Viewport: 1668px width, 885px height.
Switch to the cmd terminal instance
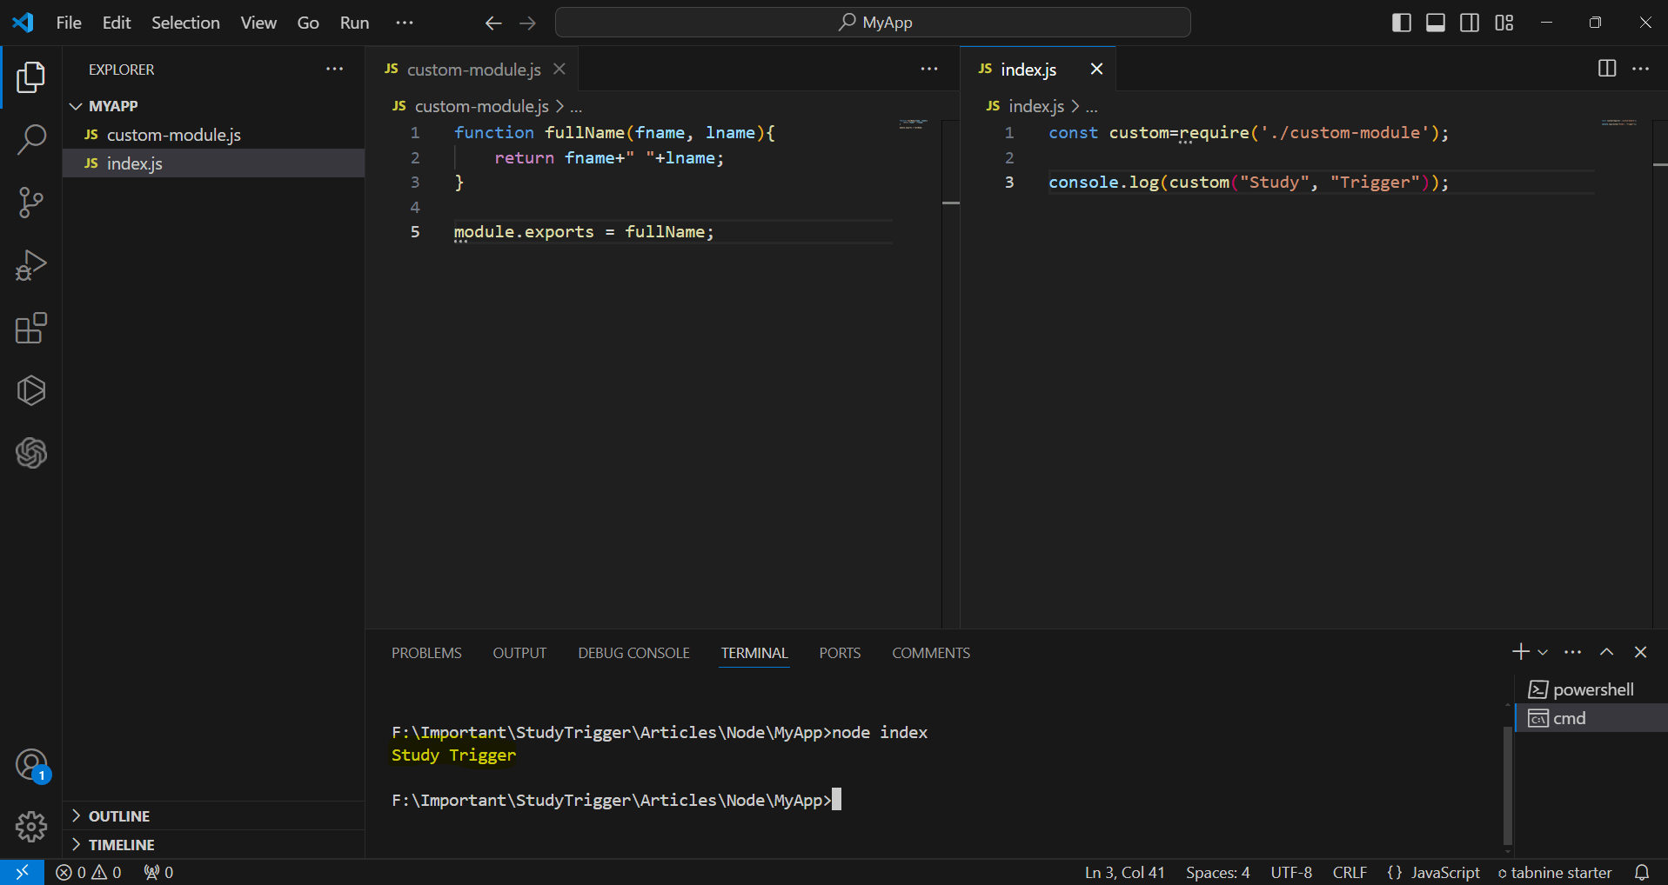pos(1591,718)
